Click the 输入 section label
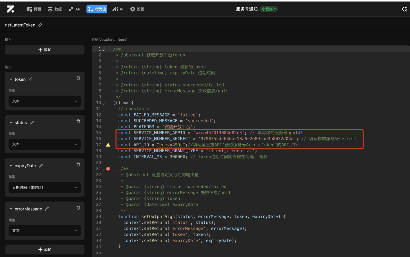The height and width of the screenshot is (257, 410). point(8,40)
